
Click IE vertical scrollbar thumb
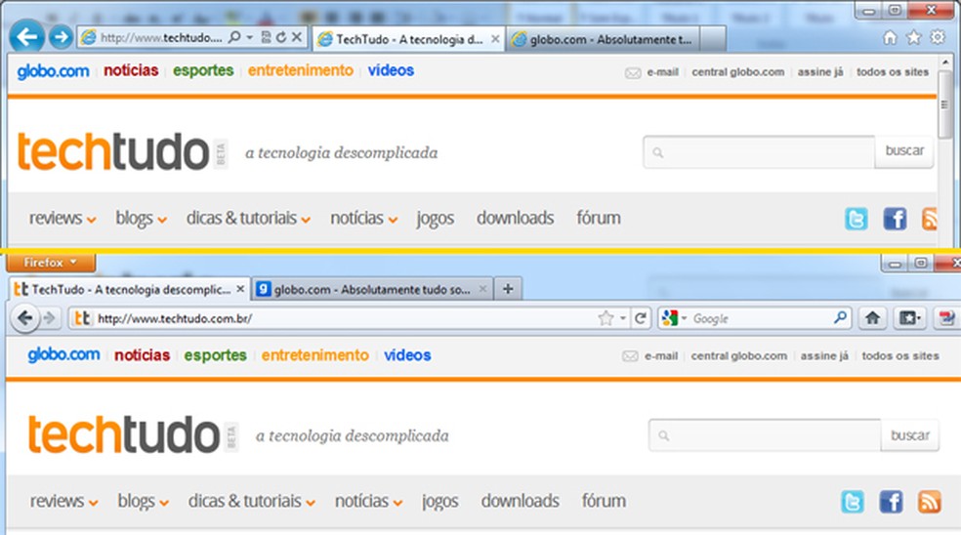pyautogui.click(x=944, y=104)
